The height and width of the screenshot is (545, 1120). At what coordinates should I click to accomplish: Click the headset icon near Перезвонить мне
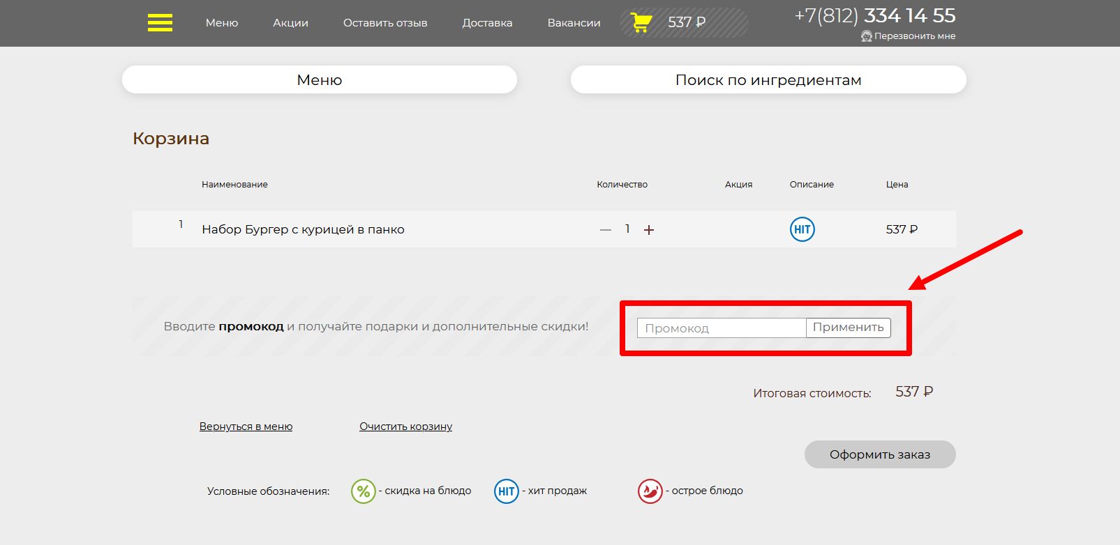tap(867, 36)
